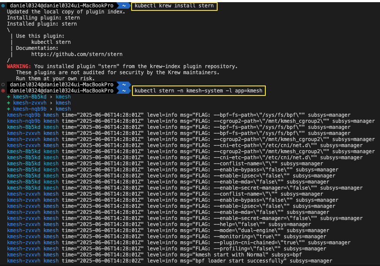The image size is (380, 266).
Task: Click the red 'WARNING:' label
Action: coord(19,66)
